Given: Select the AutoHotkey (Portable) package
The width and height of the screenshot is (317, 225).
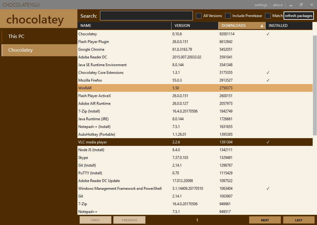Looking at the screenshot, I should [195, 134].
